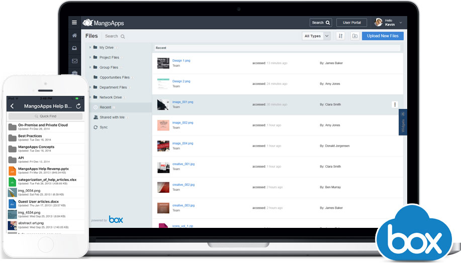Open the creative_003.jpg file link
This screenshot has width=461, height=263.
(183, 205)
